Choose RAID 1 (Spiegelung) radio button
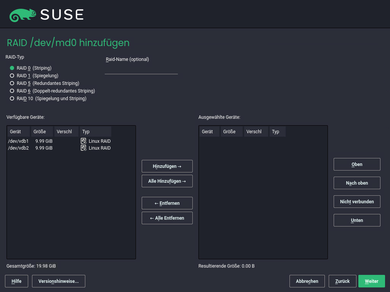The height and width of the screenshot is (292, 390). pyautogui.click(x=12, y=76)
